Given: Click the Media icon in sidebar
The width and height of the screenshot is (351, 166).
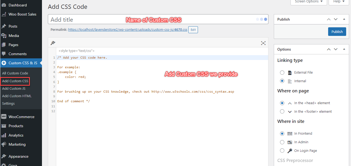Looking at the screenshot, I should 4,36.
